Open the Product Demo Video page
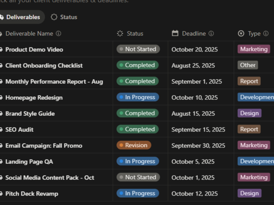The width and height of the screenshot is (274, 205). coord(34,49)
